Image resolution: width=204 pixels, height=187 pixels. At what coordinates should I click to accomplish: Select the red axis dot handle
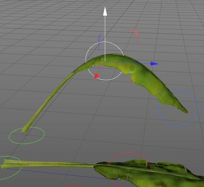pos(96,76)
